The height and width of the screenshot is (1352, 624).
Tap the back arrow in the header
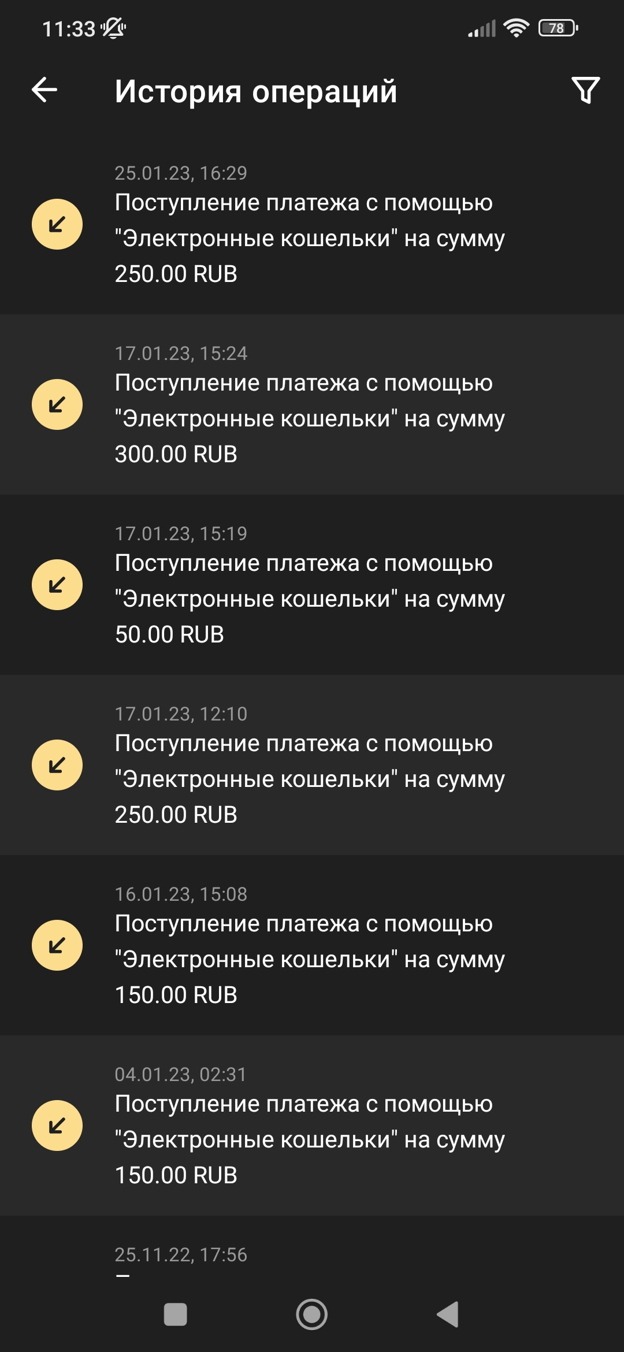tap(44, 90)
